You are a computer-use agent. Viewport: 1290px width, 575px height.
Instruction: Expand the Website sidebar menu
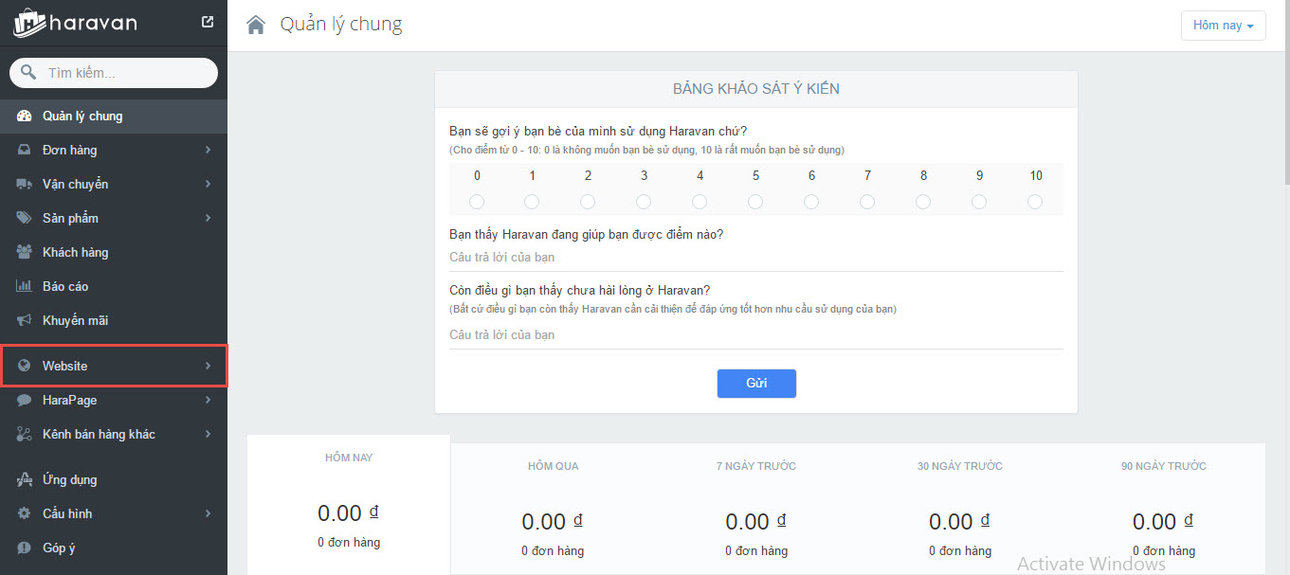[x=114, y=366]
